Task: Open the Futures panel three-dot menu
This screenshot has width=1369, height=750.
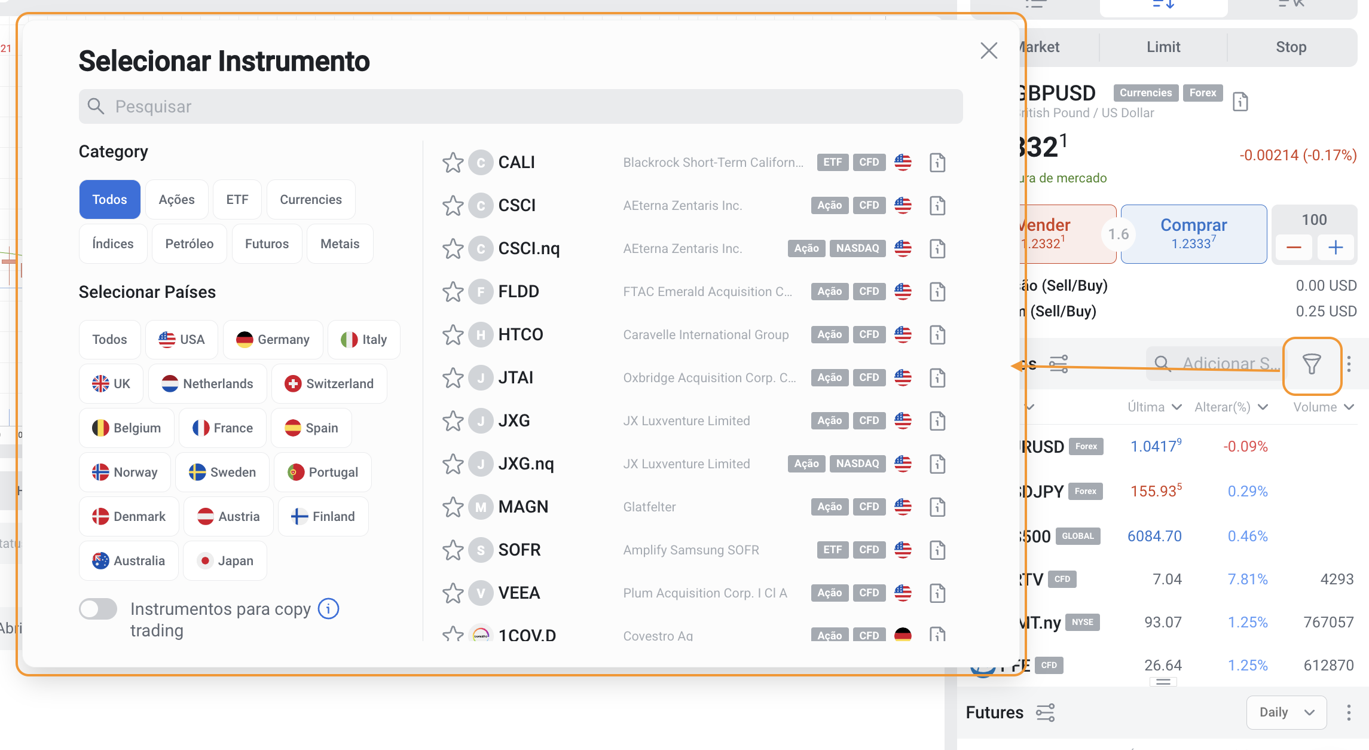Action: click(1349, 712)
